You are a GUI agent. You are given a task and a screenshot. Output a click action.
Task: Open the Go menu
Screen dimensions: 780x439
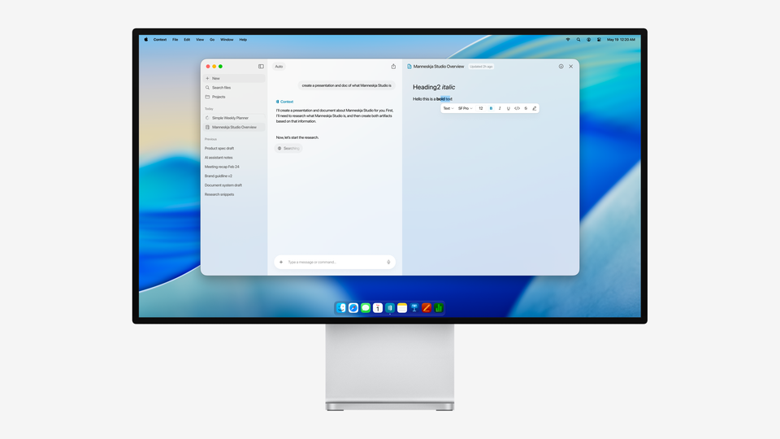[x=212, y=39]
